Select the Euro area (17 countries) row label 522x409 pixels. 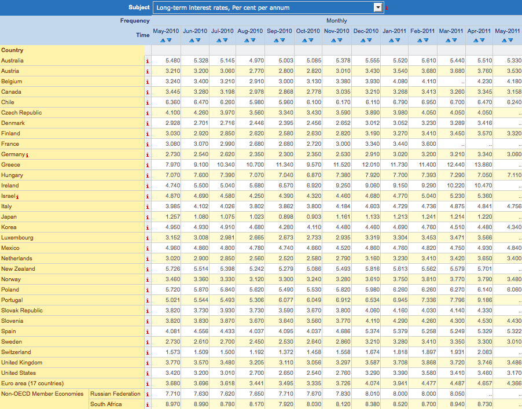[32, 384]
